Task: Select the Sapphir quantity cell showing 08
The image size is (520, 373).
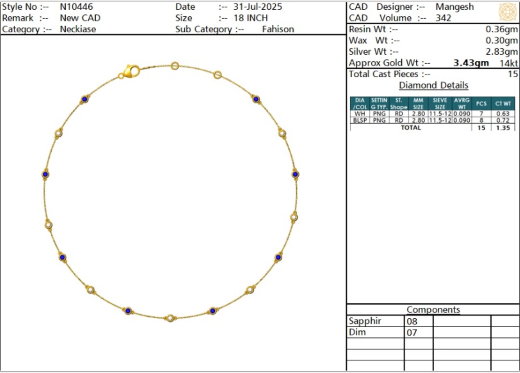Action: (418, 321)
